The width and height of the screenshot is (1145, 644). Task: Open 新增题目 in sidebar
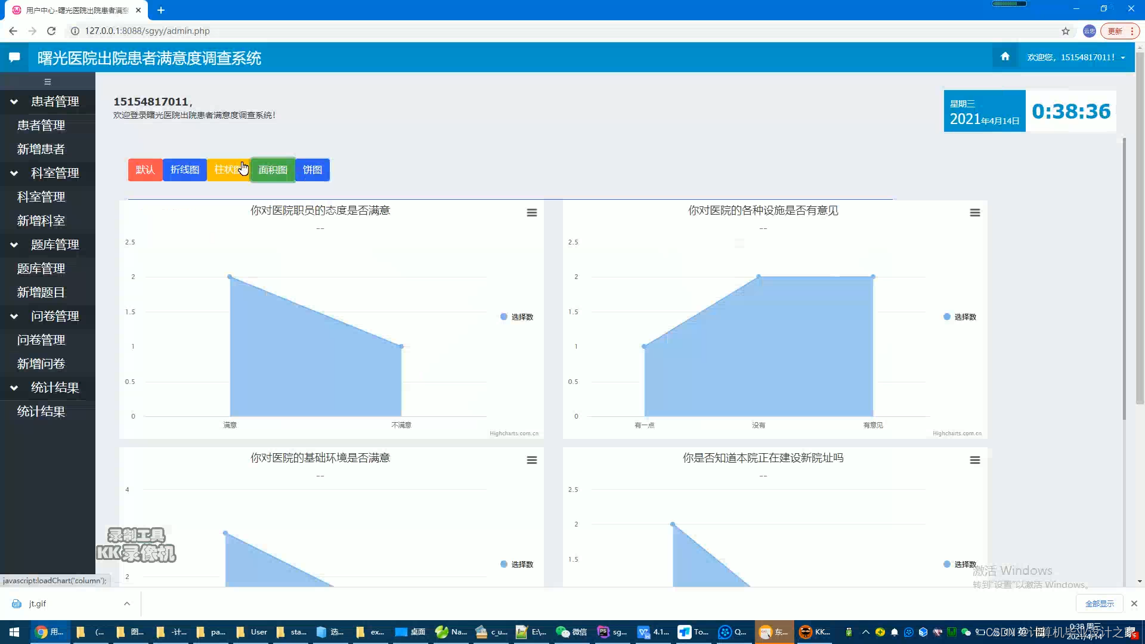(41, 292)
